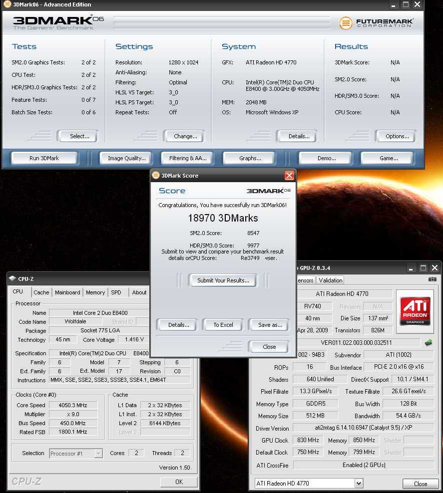443x493 pixels.
Task: Click the 3DMark Score dialog title icon
Action: pyautogui.click(x=156, y=176)
